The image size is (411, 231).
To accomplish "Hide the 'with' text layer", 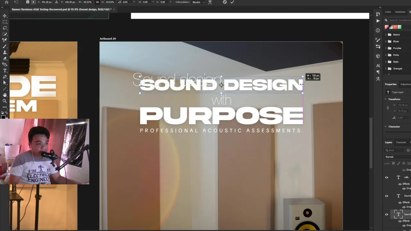I will point(387,177).
